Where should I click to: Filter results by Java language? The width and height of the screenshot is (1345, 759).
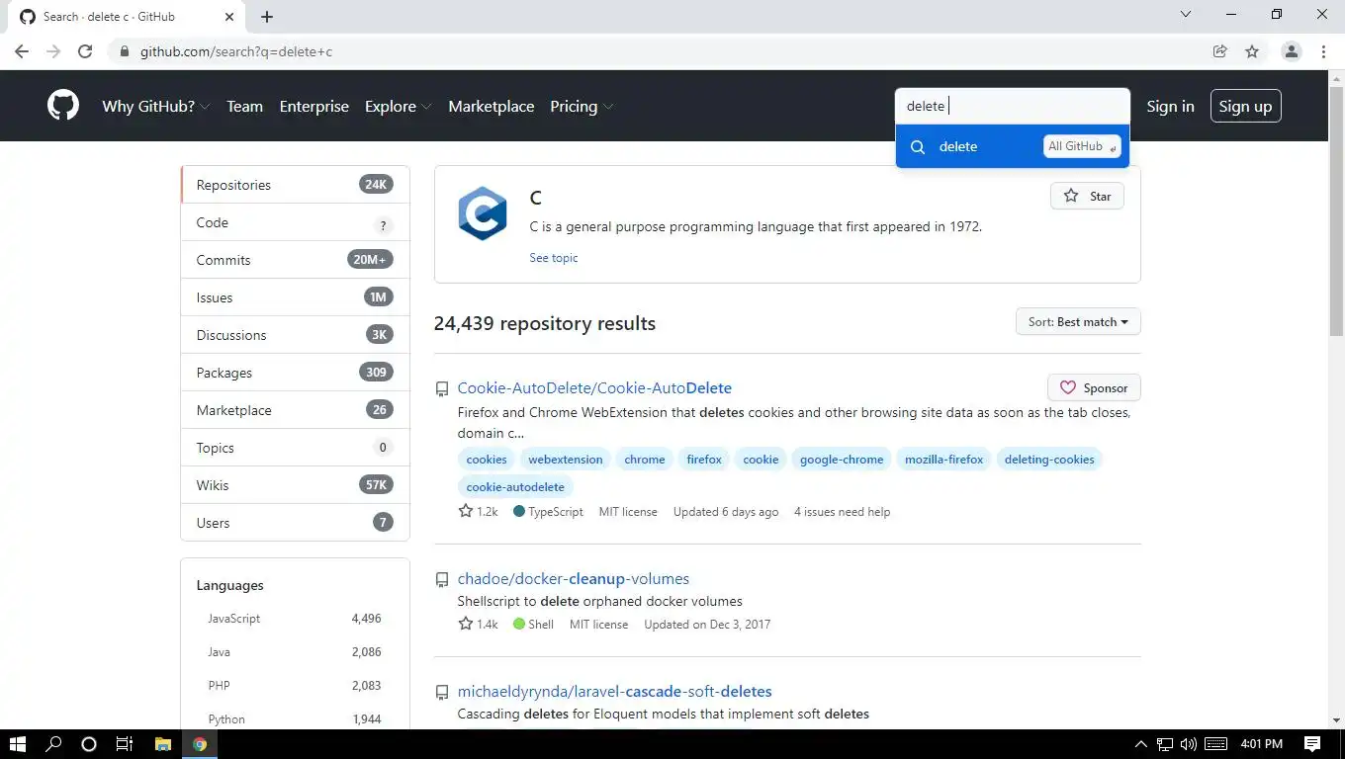click(x=295, y=652)
